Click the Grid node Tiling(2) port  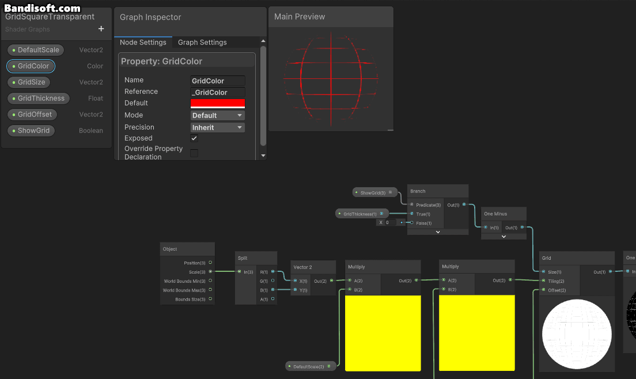pyautogui.click(x=543, y=281)
